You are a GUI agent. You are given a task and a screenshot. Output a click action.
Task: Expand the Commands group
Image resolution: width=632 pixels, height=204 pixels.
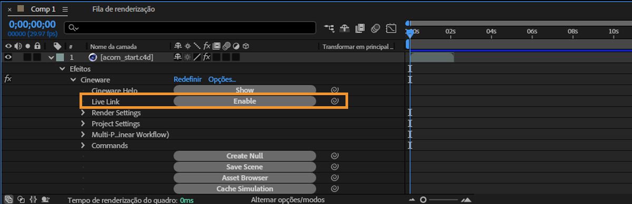(x=83, y=146)
